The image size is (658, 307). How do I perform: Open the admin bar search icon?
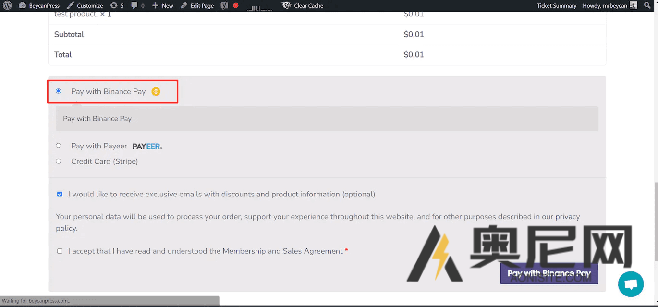tap(647, 6)
